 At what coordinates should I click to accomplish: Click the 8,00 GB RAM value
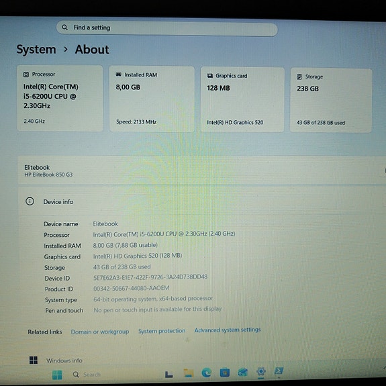coord(128,87)
